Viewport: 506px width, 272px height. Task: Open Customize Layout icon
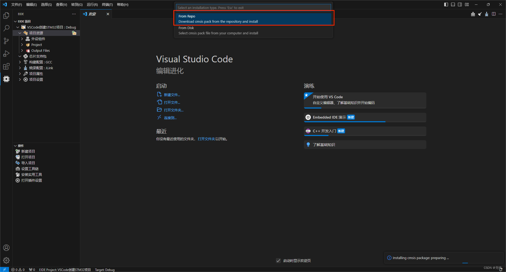point(467,4)
